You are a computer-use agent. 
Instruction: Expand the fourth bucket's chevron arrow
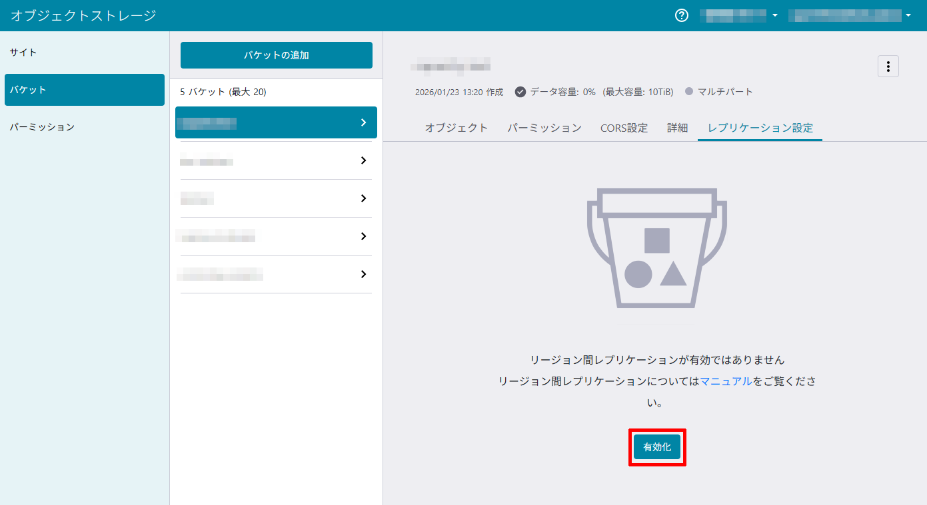(363, 236)
